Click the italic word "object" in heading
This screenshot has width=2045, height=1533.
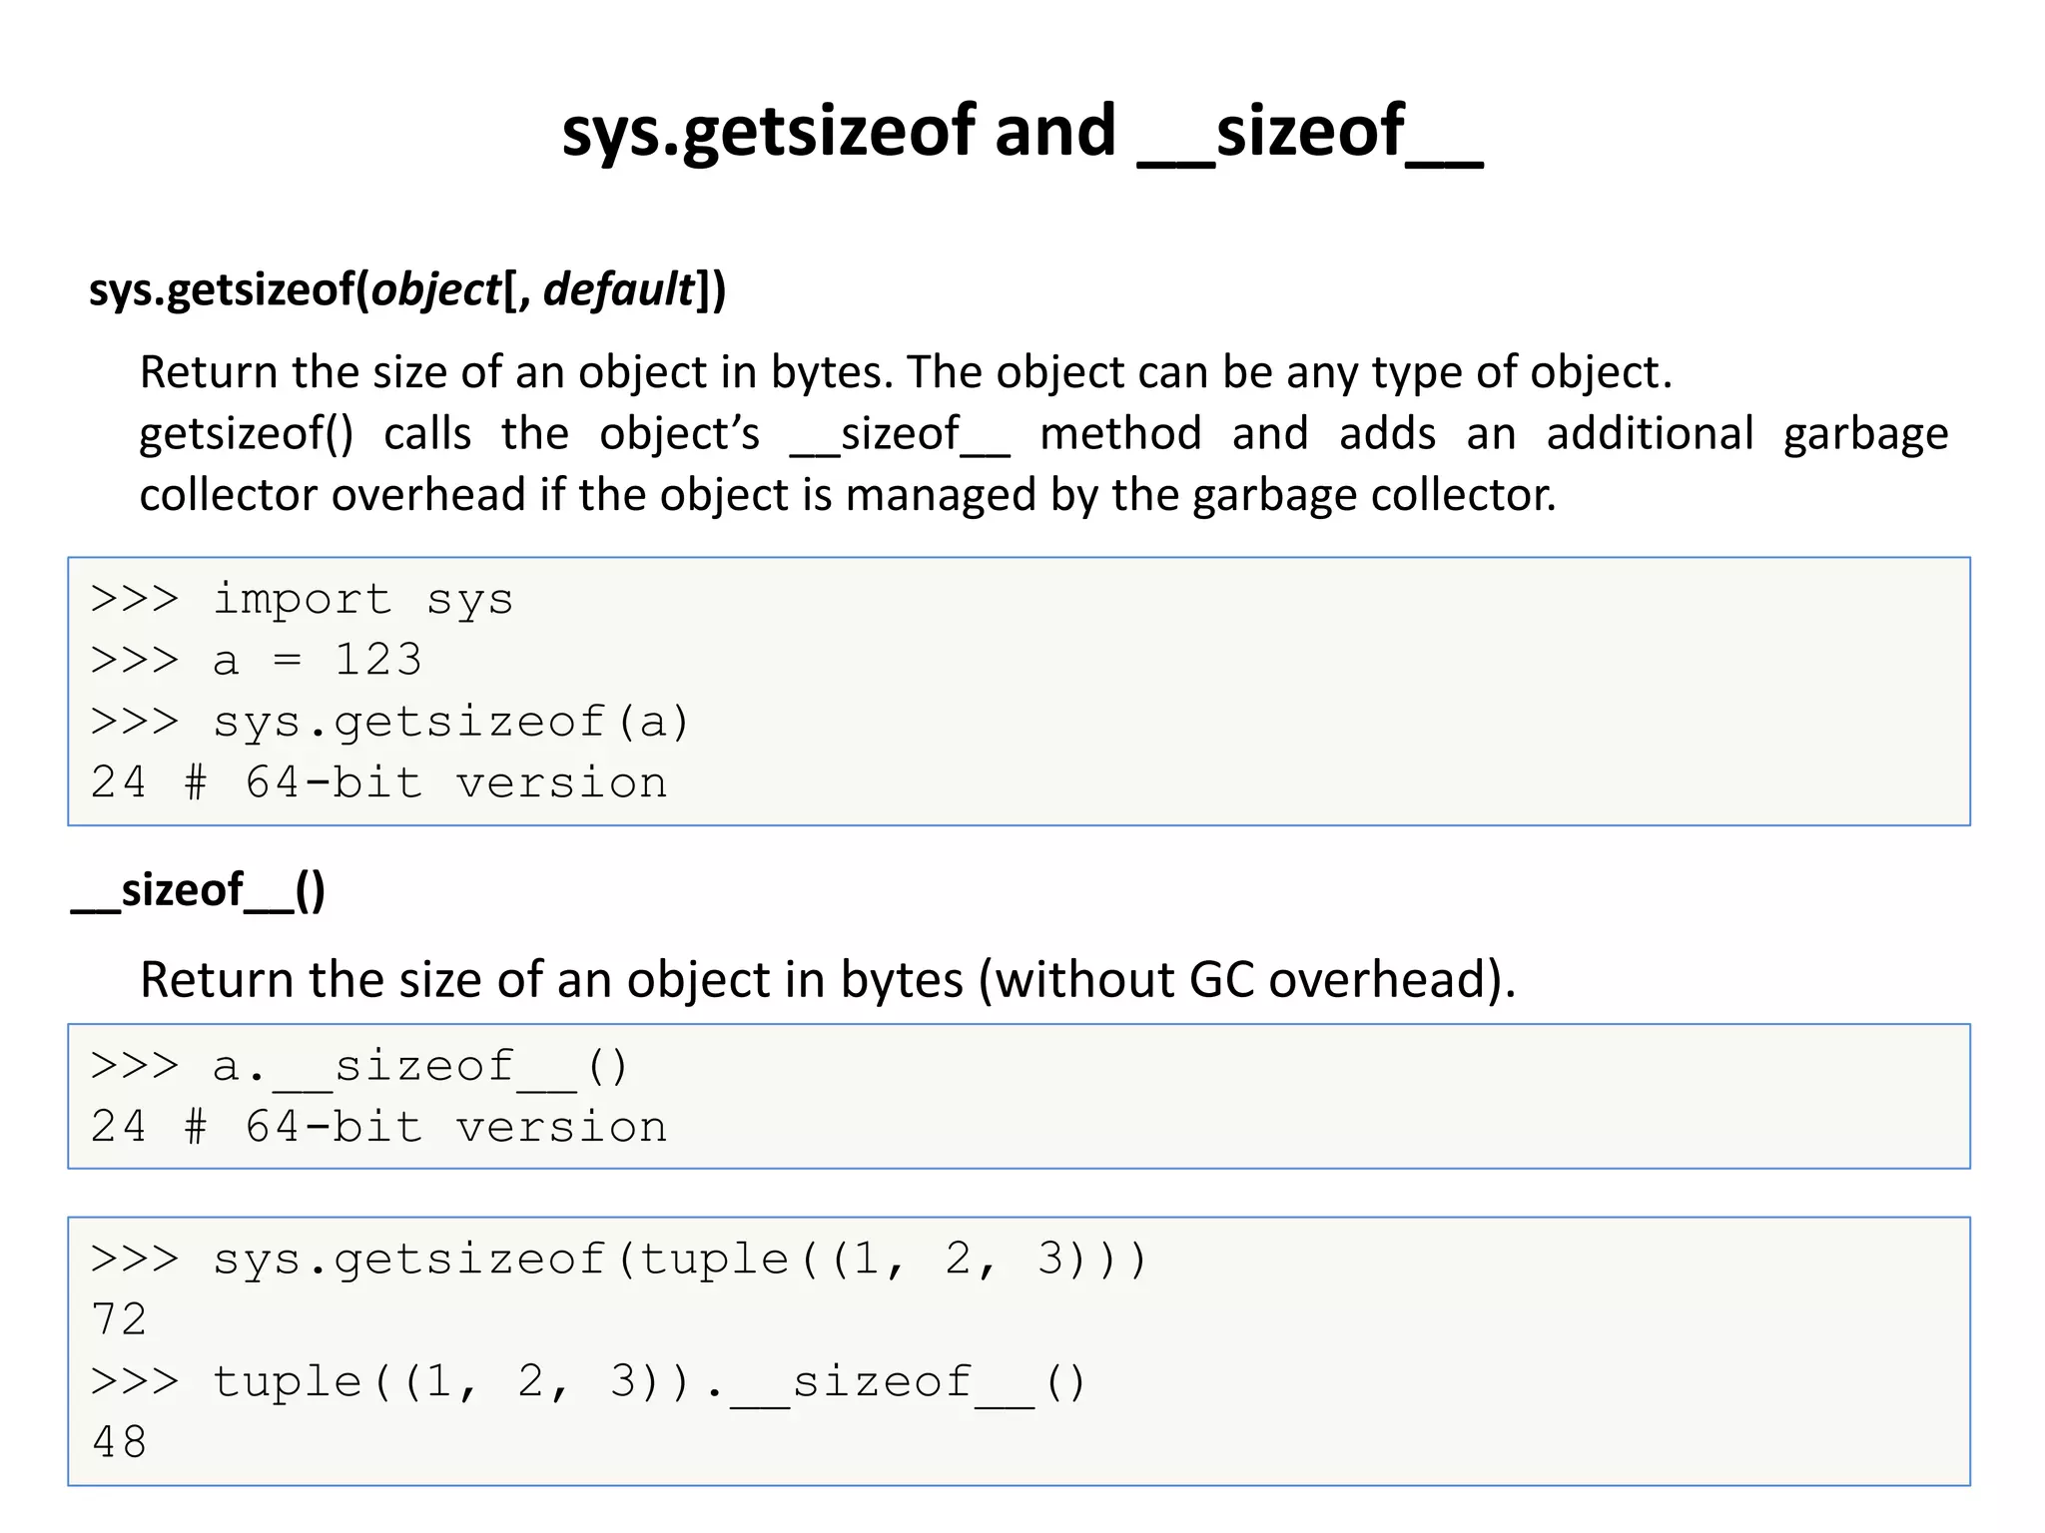(x=436, y=290)
